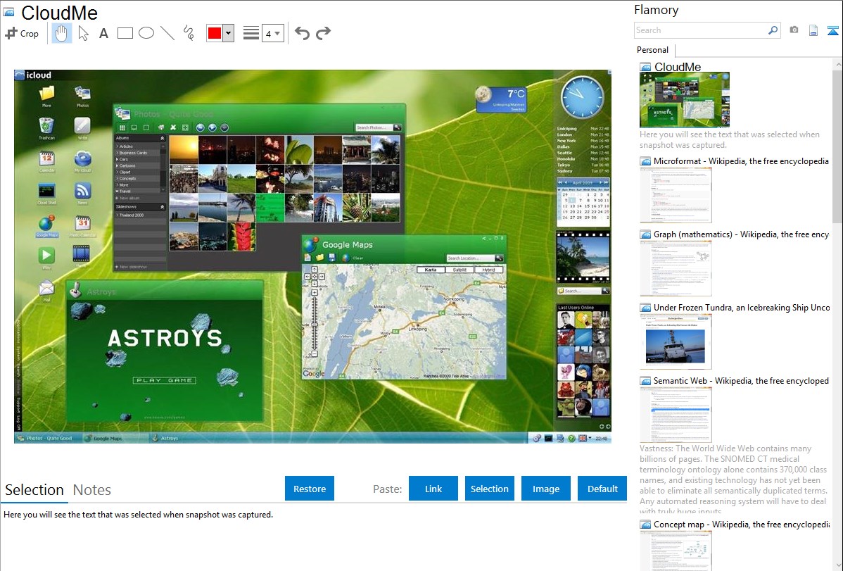
Task: Open the red color dropdown arrow
Action: pyautogui.click(x=228, y=33)
